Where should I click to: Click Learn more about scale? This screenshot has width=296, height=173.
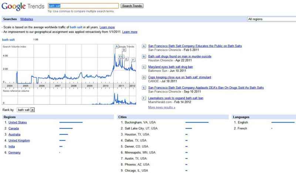click(107, 27)
